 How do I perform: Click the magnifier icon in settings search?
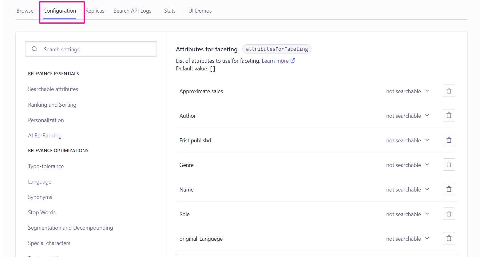pyautogui.click(x=34, y=49)
